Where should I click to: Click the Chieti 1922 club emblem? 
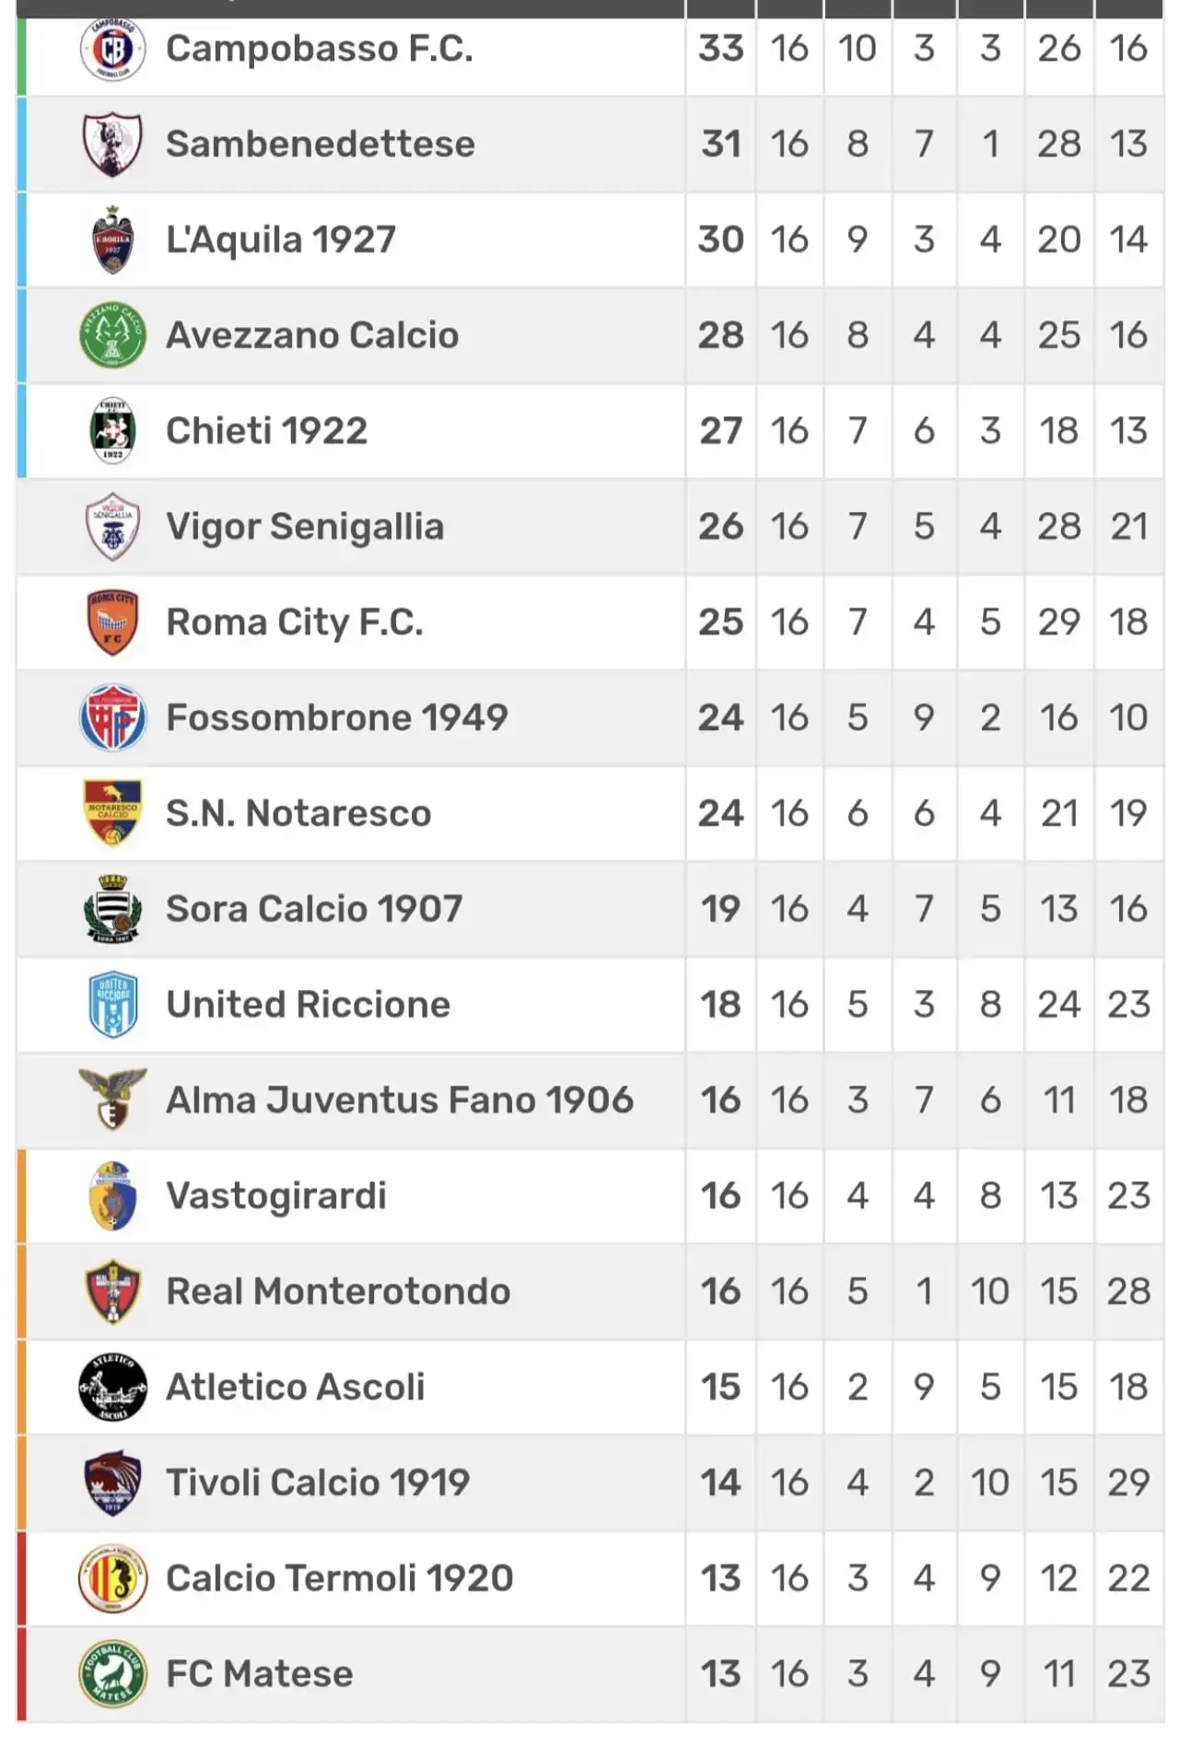112,431
